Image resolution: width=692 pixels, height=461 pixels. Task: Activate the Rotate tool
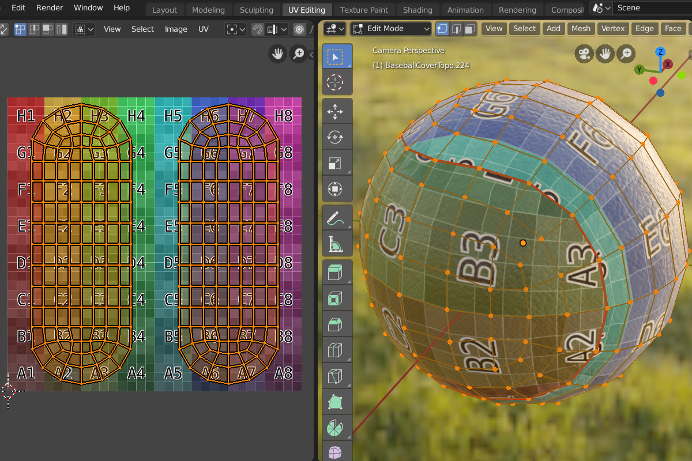click(x=337, y=137)
